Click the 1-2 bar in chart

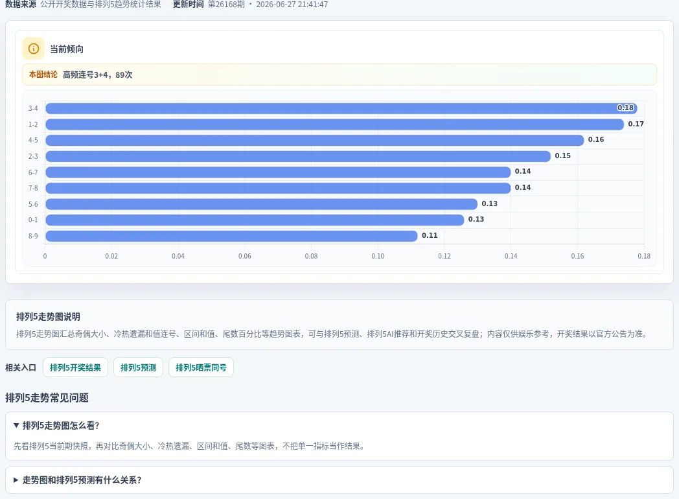point(335,124)
